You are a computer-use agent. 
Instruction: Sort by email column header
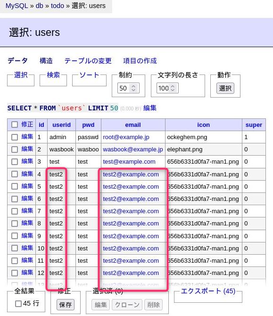(x=133, y=125)
